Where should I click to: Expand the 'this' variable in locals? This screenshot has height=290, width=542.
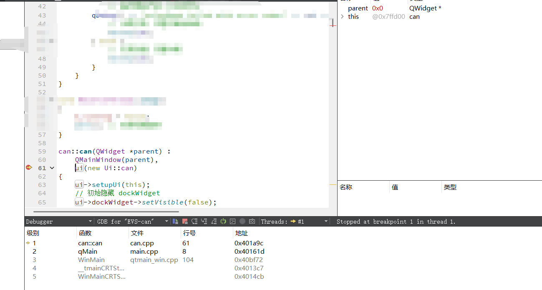[x=343, y=17]
